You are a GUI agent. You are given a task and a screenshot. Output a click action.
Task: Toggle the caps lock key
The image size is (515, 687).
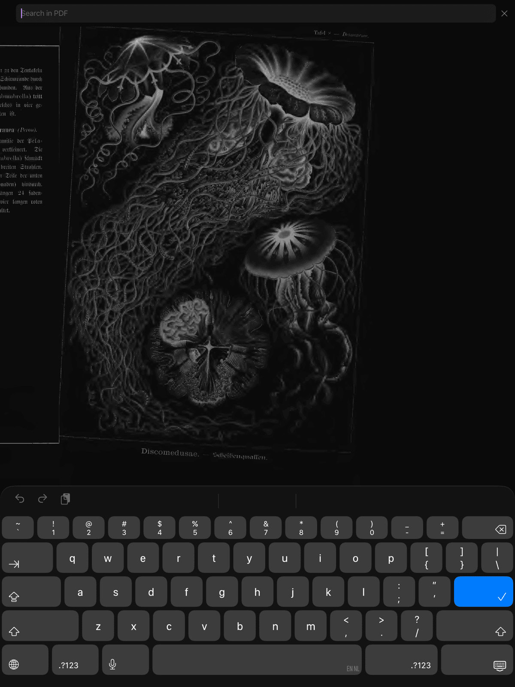point(31,592)
